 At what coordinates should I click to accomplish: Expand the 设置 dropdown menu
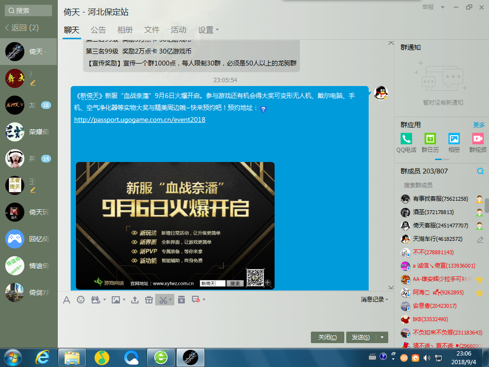208,30
